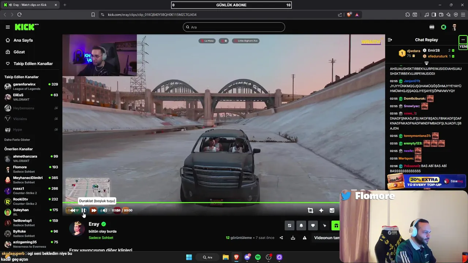Open the profile avatar menu in the header
The image size is (468, 263).
454,27
